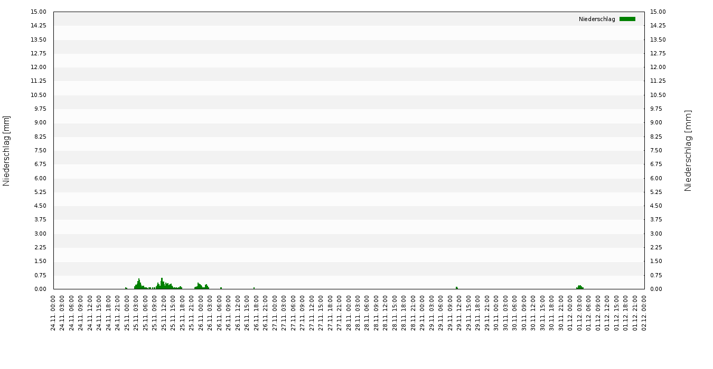Select the 28.11. 00:00 time axis label

click(349, 314)
